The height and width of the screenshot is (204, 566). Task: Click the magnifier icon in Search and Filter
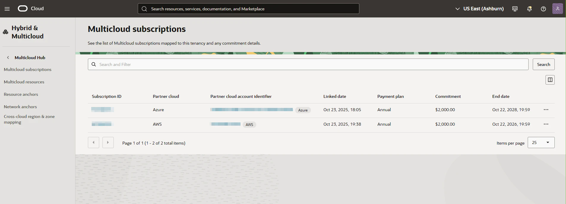[x=94, y=64]
